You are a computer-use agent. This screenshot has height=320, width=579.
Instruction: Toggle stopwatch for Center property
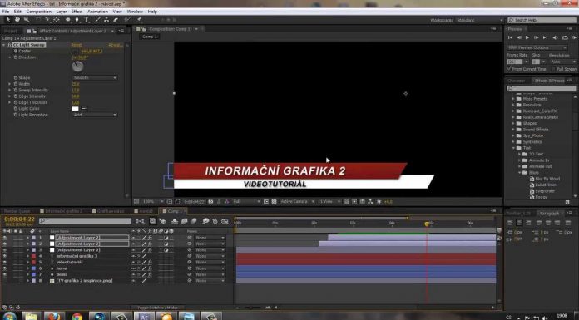(16, 52)
